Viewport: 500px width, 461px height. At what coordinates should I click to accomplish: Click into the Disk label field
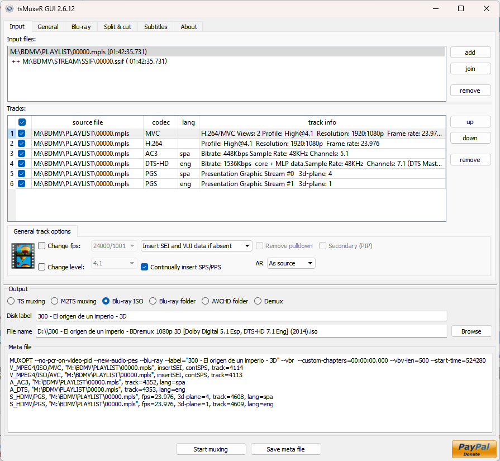click(241, 316)
